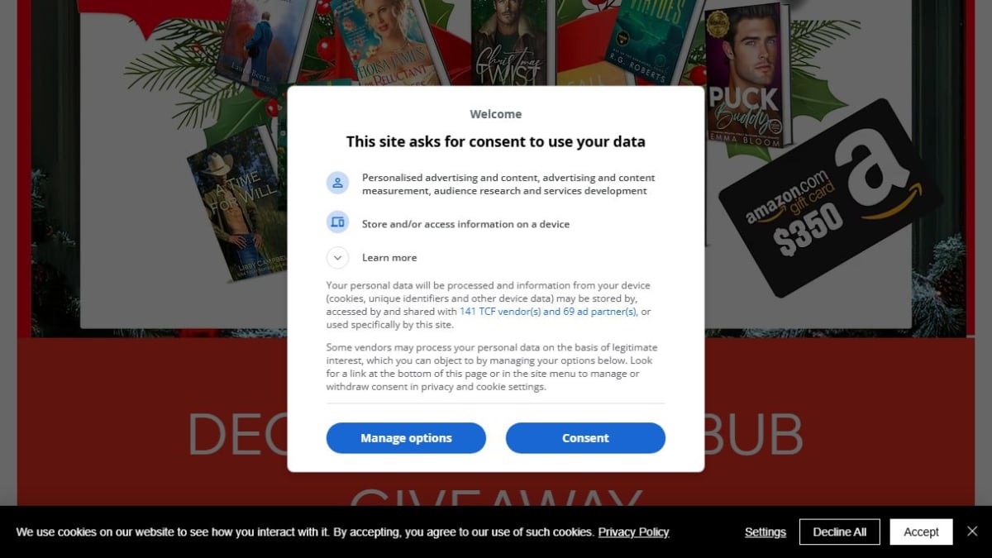Click the personalised advertising person icon
This screenshot has height=558, width=992.
point(337,184)
